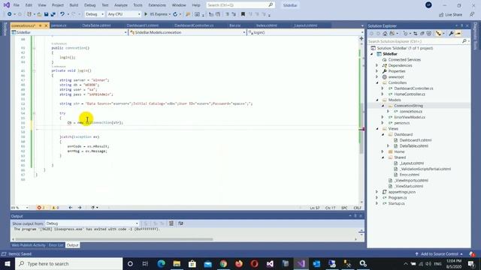
Task: Click the Windows taskbar search box
Action: pyautogui.click(x=69, y=263)
